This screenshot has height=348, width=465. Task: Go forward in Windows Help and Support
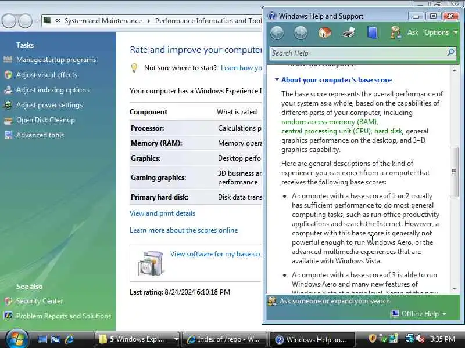coord(301,32)
